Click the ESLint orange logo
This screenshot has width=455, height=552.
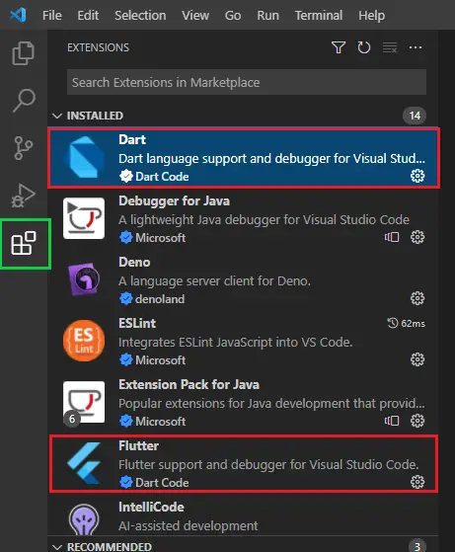pyautogui.click(x=84, y=341)
